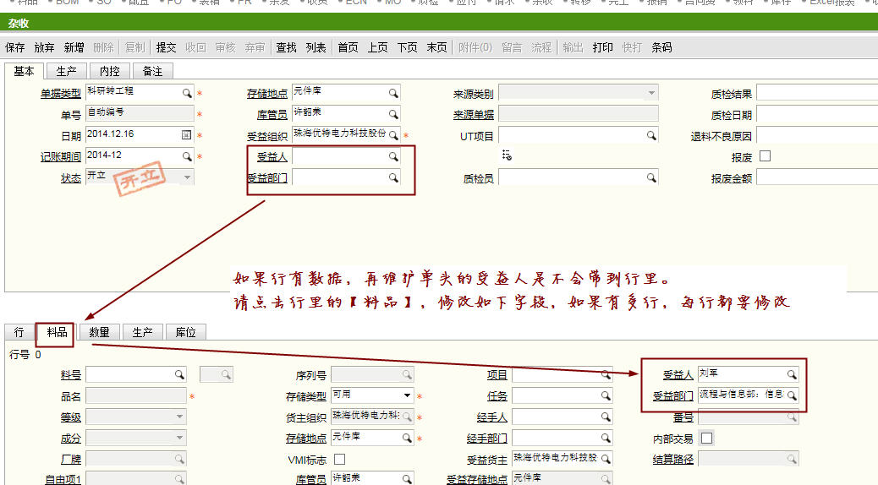
Task: Expand the 来源类别 dropdown
Action: point(651,93)
